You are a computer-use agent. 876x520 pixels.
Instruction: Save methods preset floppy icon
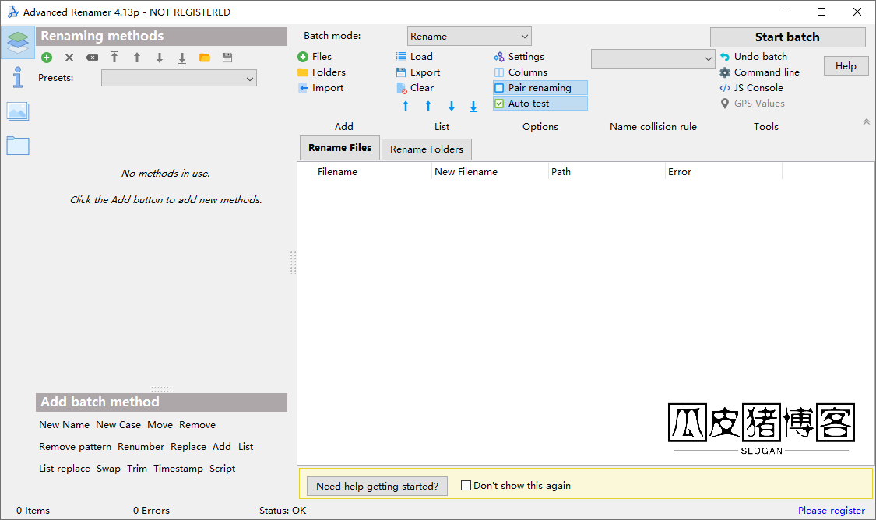227,58
